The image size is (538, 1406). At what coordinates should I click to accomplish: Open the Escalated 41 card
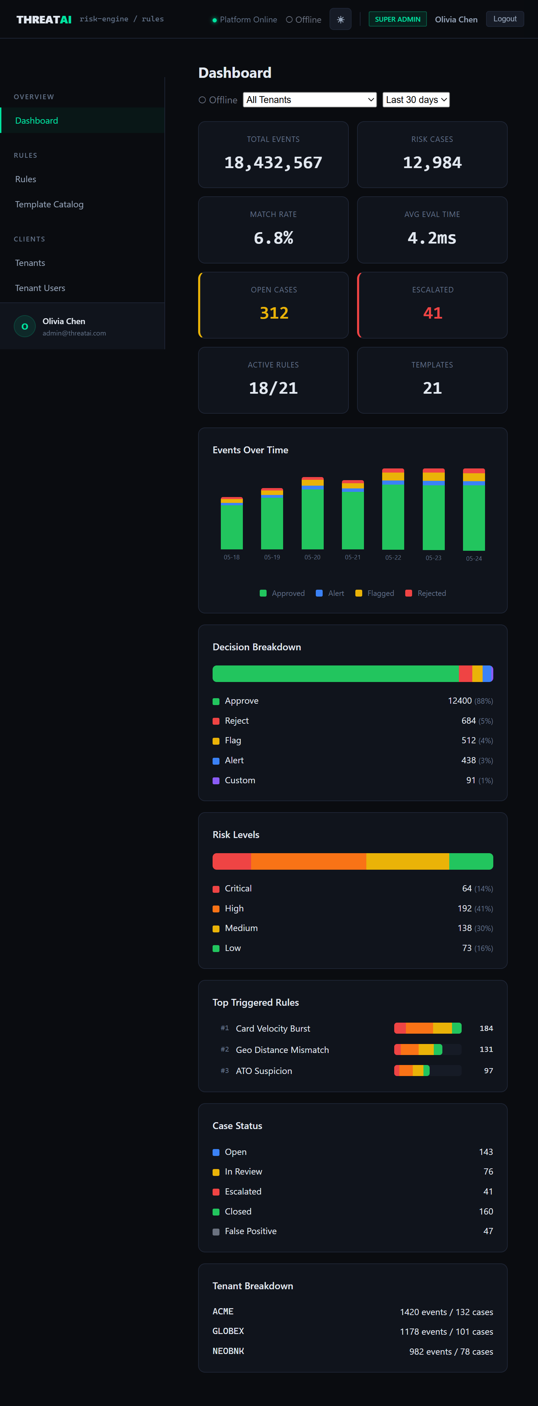tap(432, 305)
